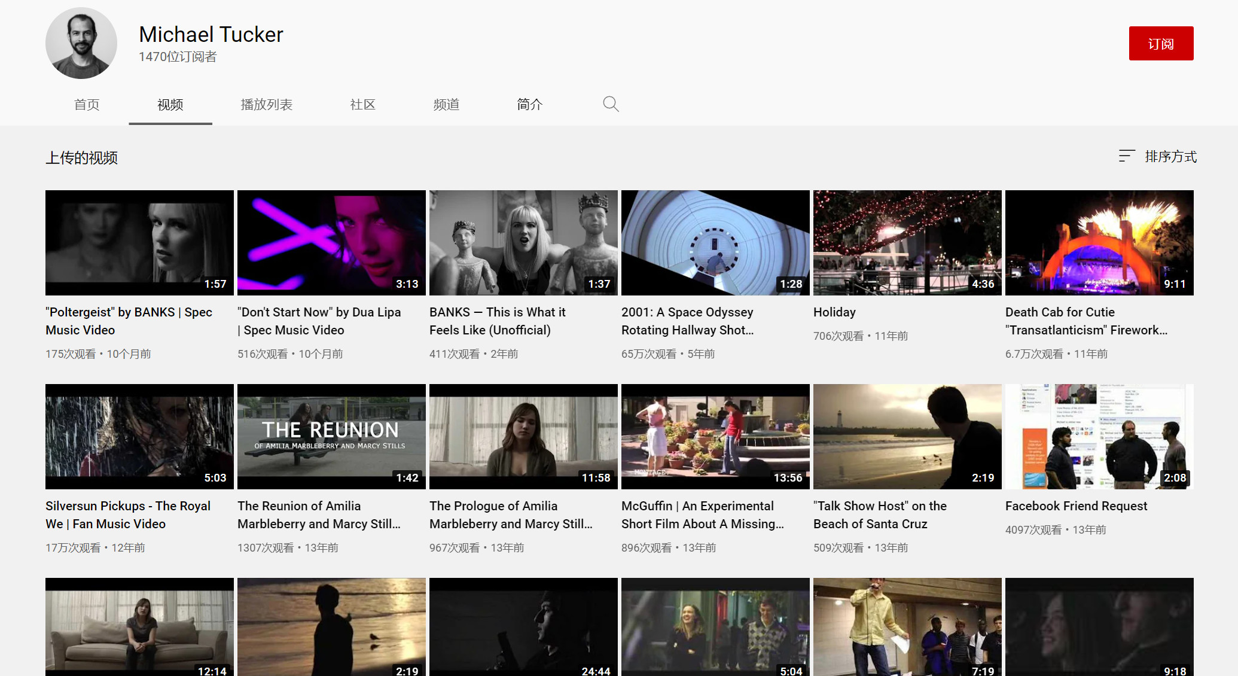Open Talk Show Host beach thumbnail
Screen dimensions: 1238x676
coord(907,436)
